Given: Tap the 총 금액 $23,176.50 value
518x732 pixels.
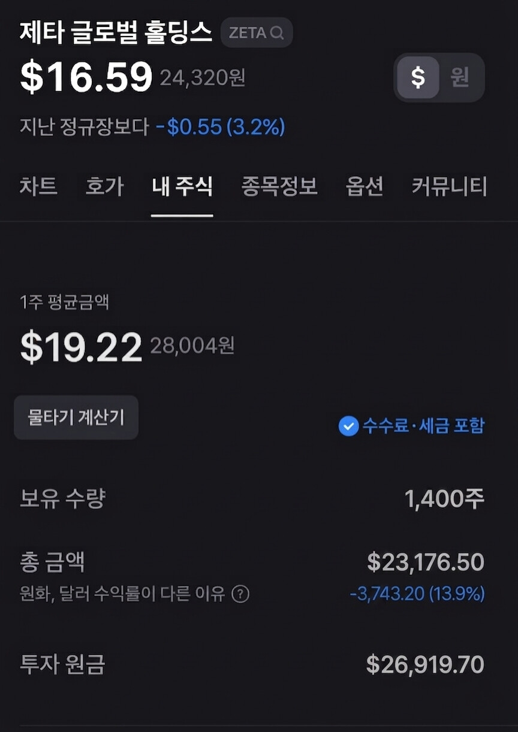Looking at the screenshot, I should 426,562.
